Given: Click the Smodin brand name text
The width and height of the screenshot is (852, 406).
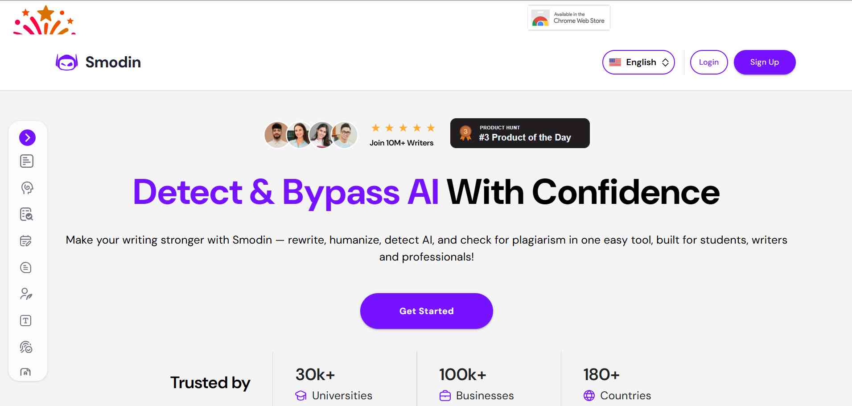Looking at the screenshot, I should [113, 62].
